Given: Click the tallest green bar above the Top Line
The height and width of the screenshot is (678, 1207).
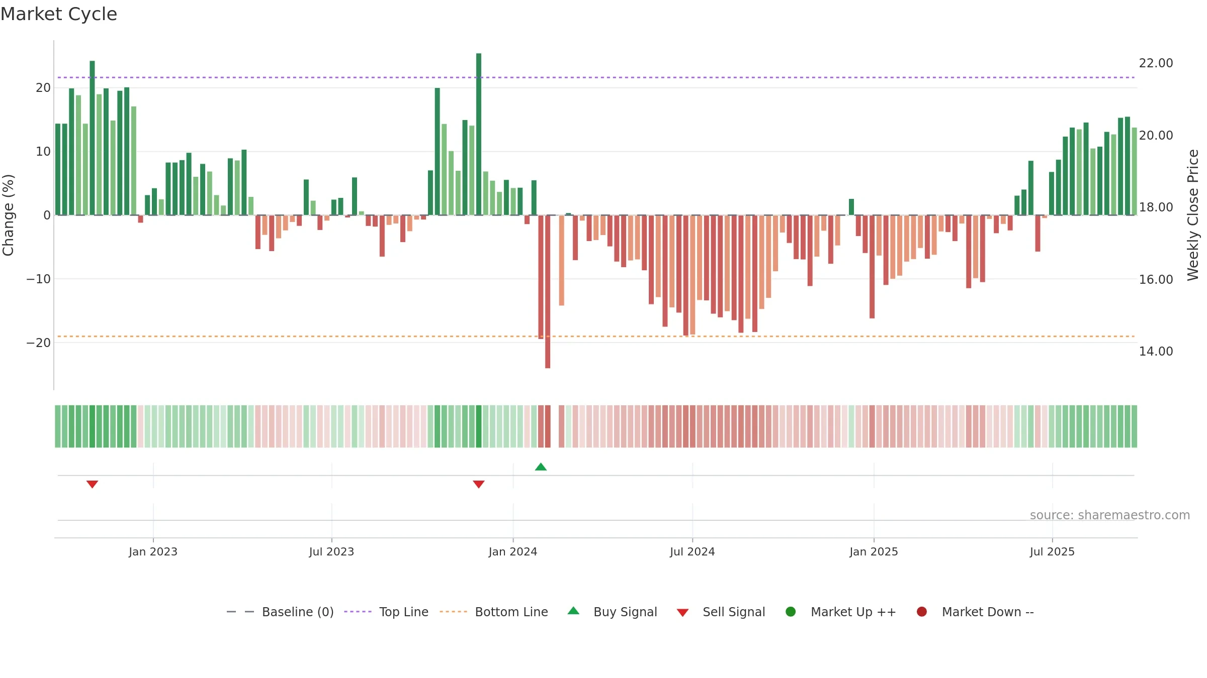Looking at the screenshot, I should click(479, 134).
